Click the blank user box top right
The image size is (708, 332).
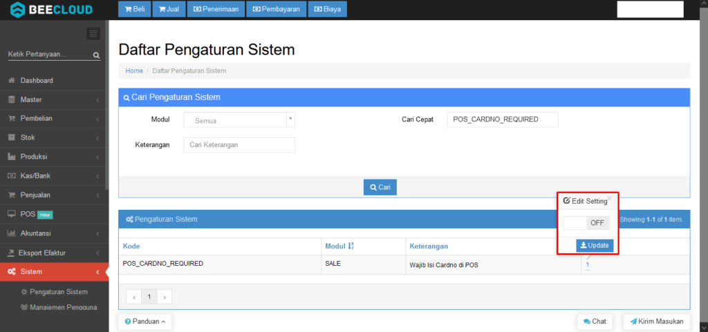(650, 9)
